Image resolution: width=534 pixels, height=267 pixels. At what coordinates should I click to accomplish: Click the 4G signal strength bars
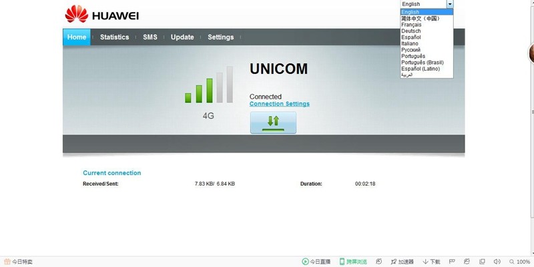coord(209,85)
